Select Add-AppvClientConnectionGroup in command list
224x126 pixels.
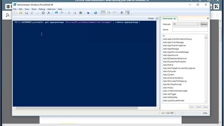[177, 39]
